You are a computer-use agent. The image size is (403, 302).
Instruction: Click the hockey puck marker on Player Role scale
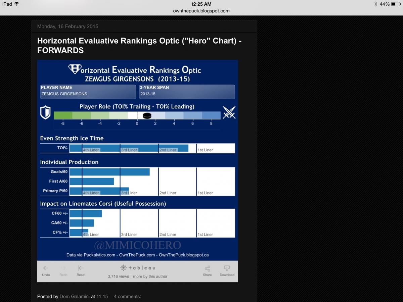coord(147,115)
